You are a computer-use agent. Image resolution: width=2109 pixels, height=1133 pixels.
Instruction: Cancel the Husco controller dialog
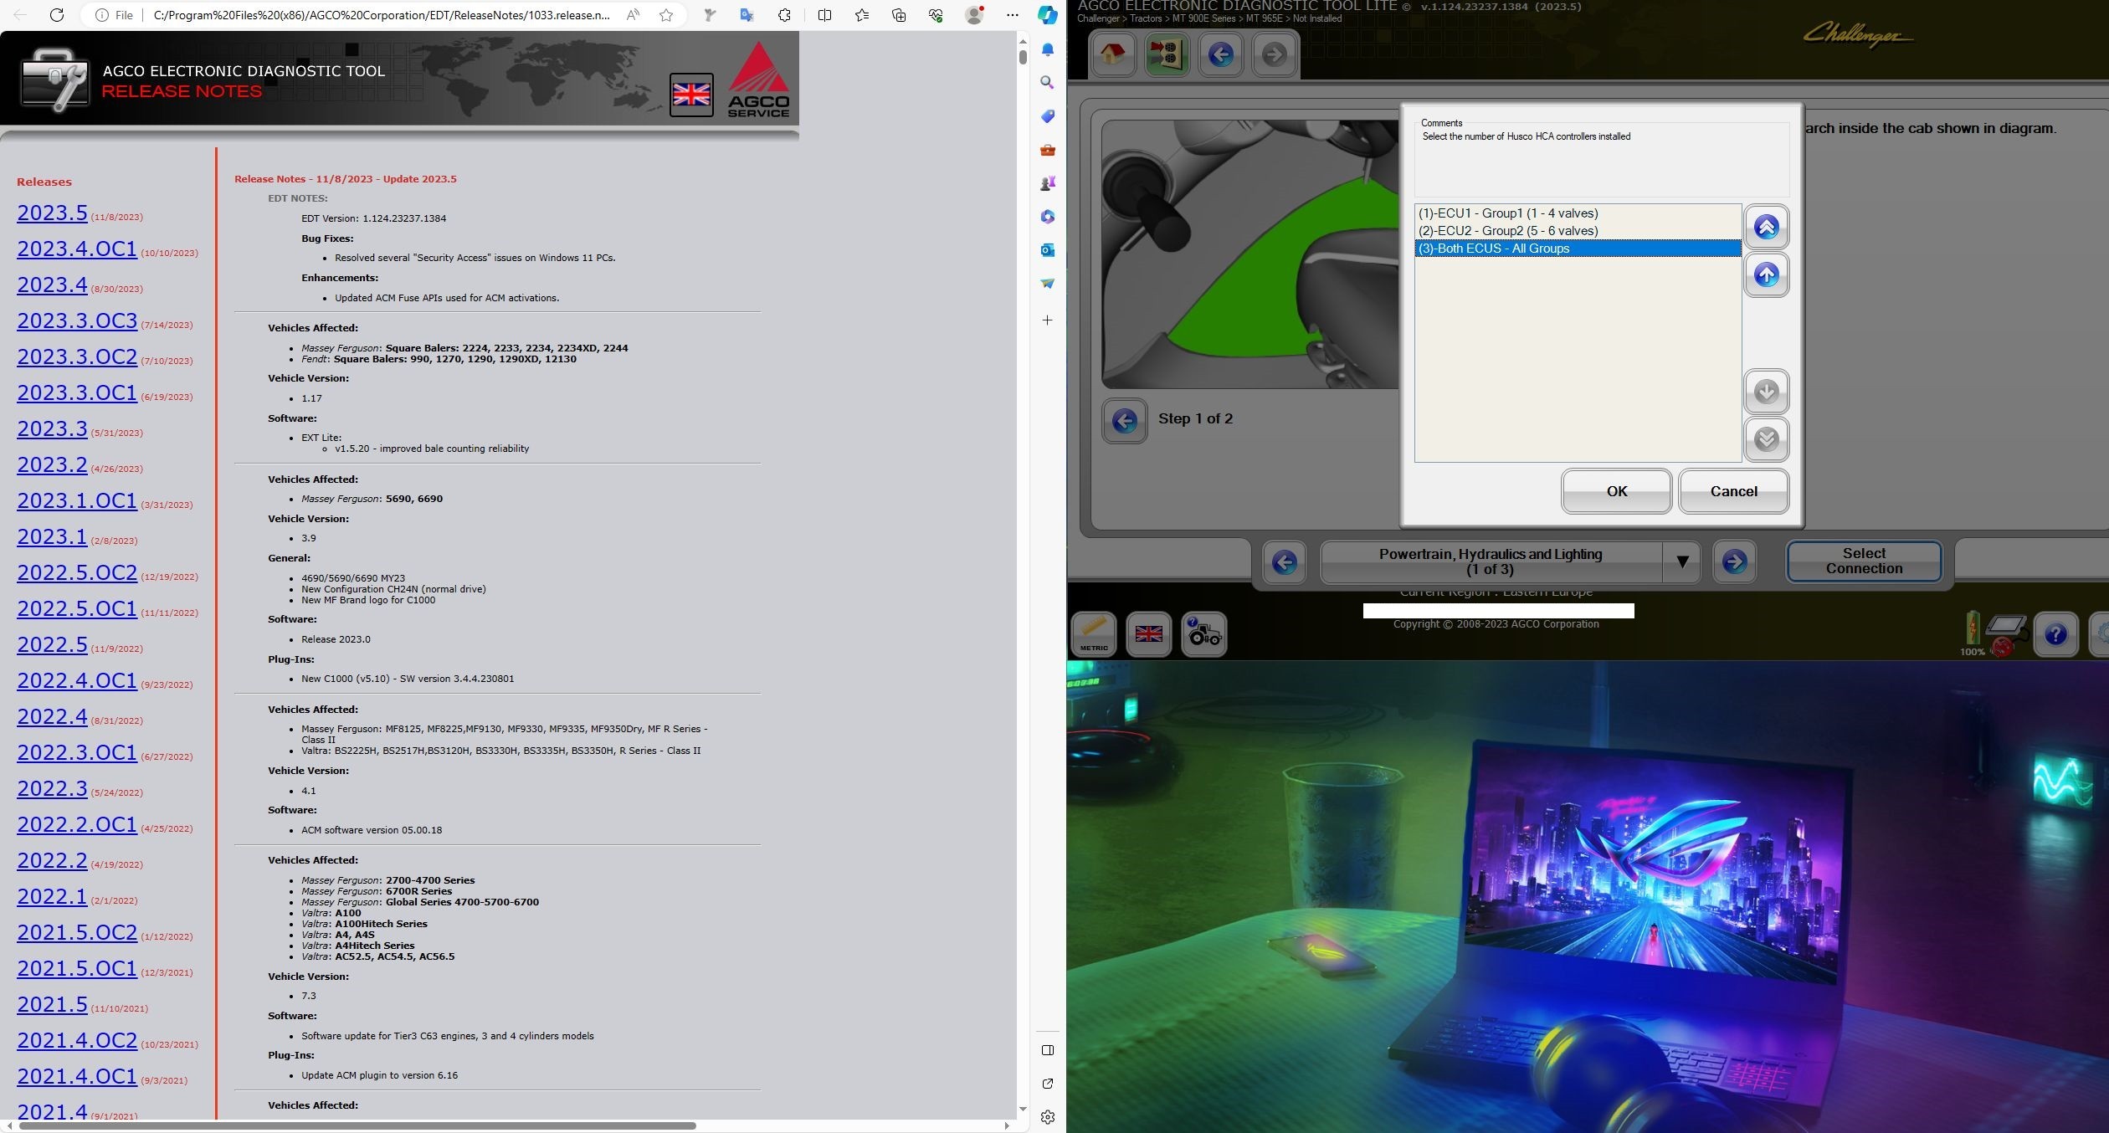[1733, 491]
